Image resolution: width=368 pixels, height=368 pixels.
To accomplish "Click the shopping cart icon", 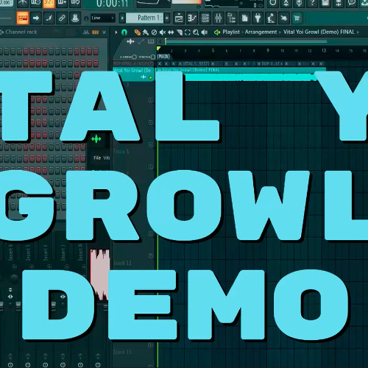I will click(297, 18).
